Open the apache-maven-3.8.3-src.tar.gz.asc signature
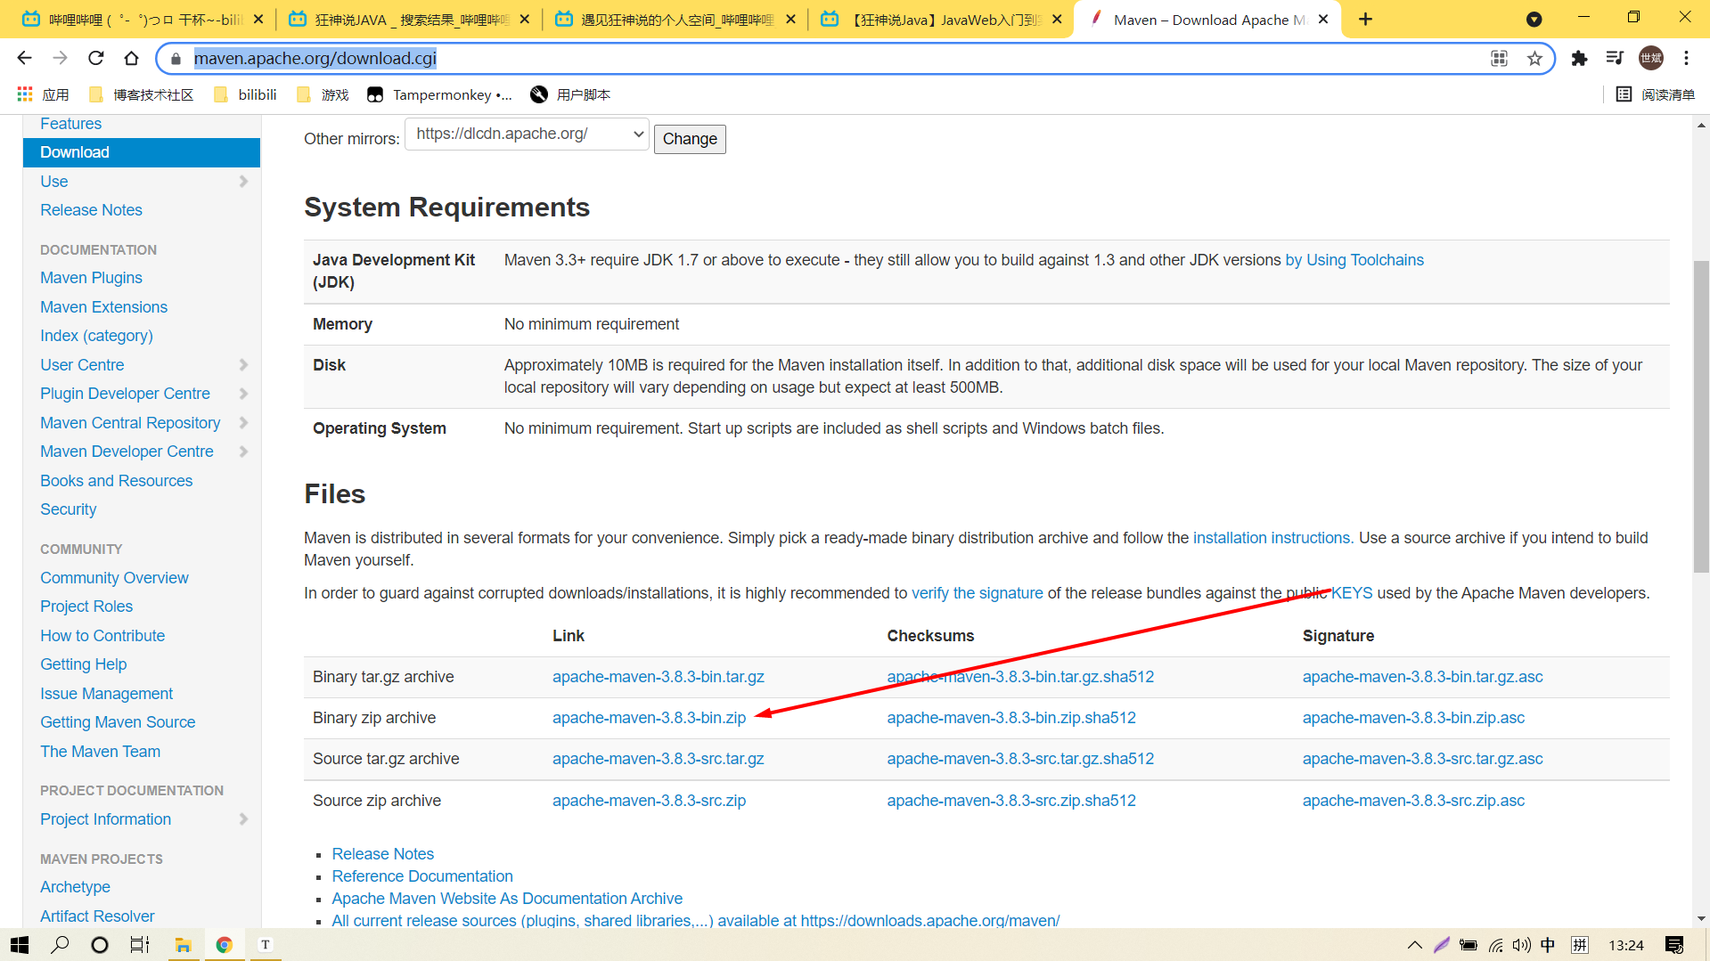 tap(1422, 759)
